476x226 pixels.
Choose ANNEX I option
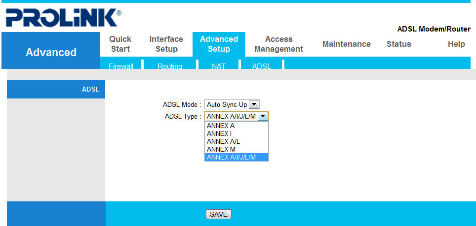[236, 133]
